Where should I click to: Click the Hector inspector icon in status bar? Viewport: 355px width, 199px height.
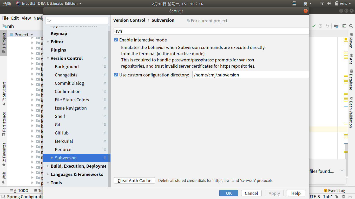pos(344,196)
